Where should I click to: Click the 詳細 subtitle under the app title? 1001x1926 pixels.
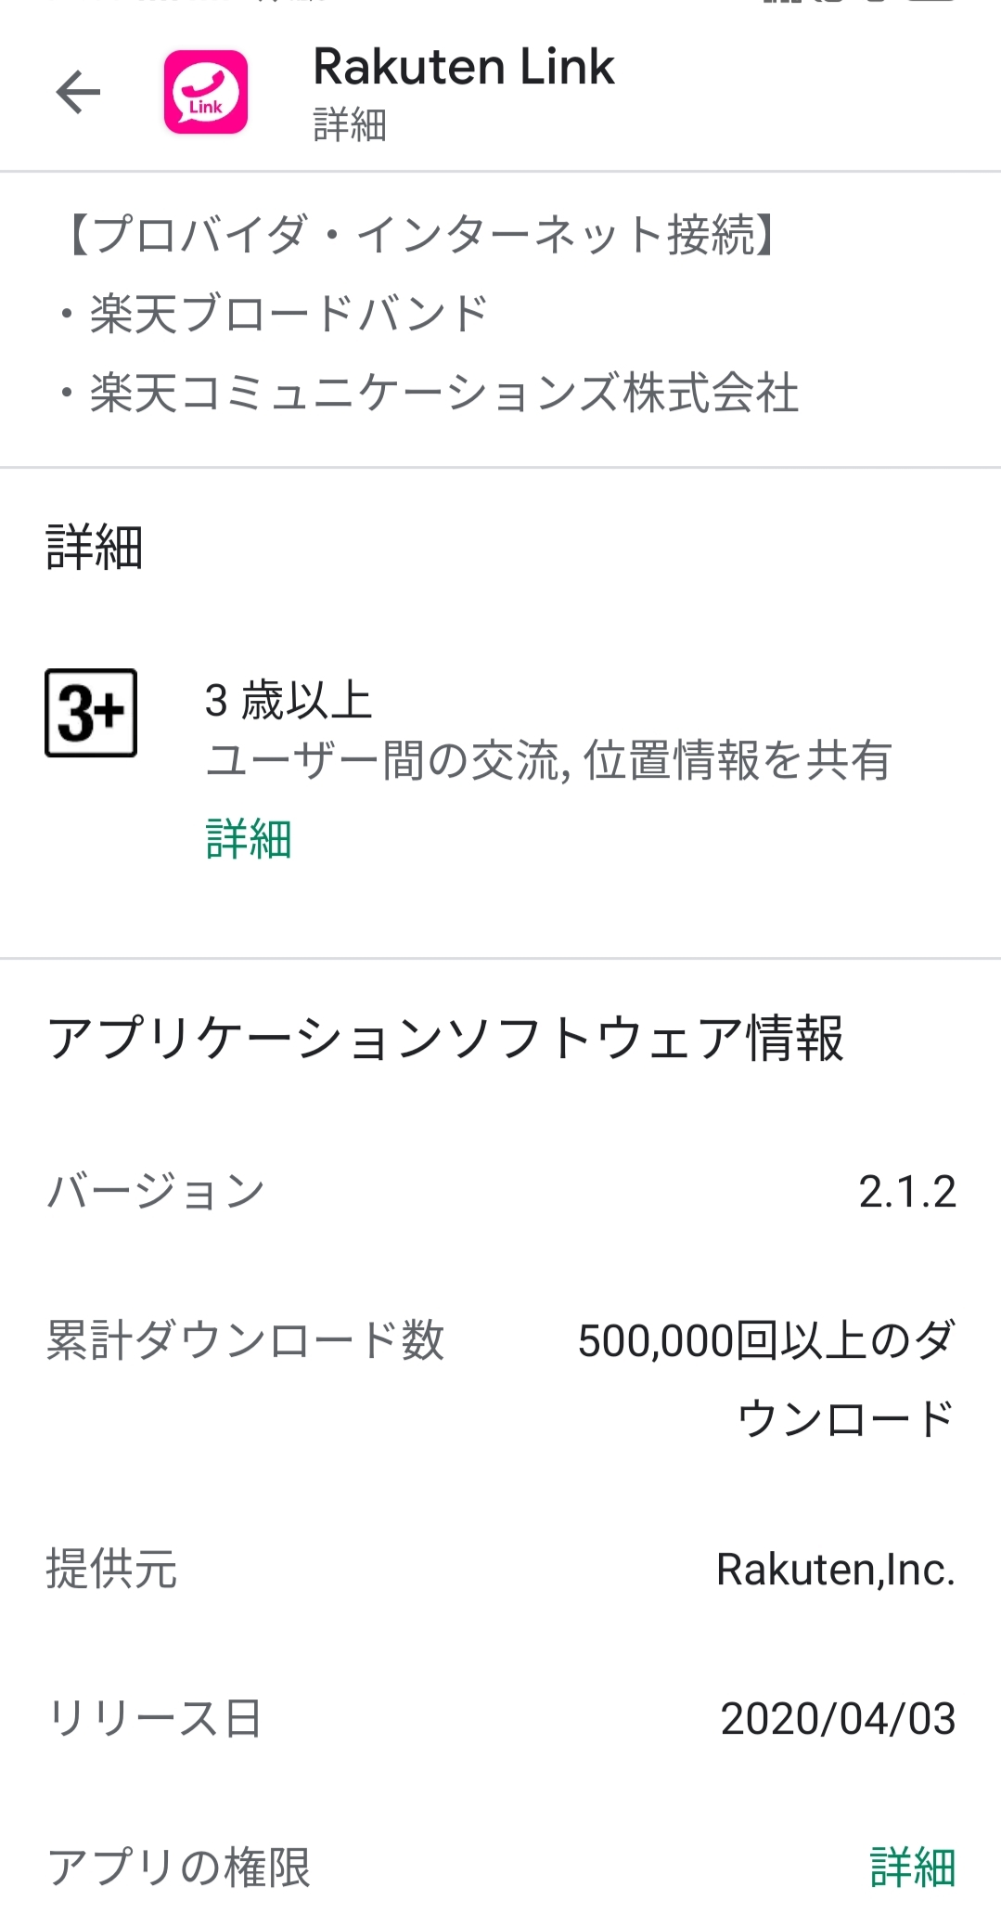click(x=350, y=124)
